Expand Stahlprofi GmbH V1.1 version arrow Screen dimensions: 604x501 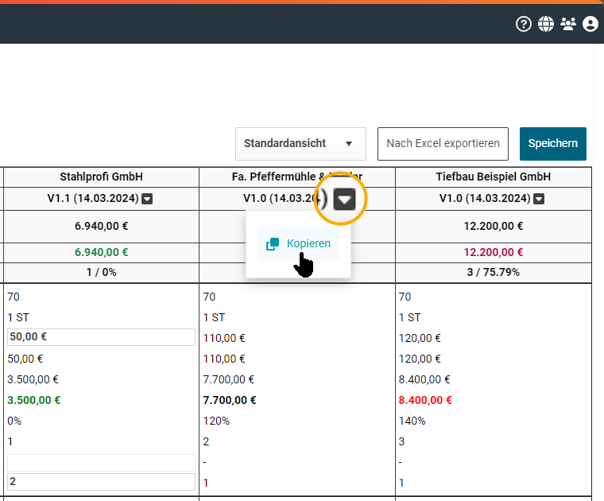pos(147,199)
